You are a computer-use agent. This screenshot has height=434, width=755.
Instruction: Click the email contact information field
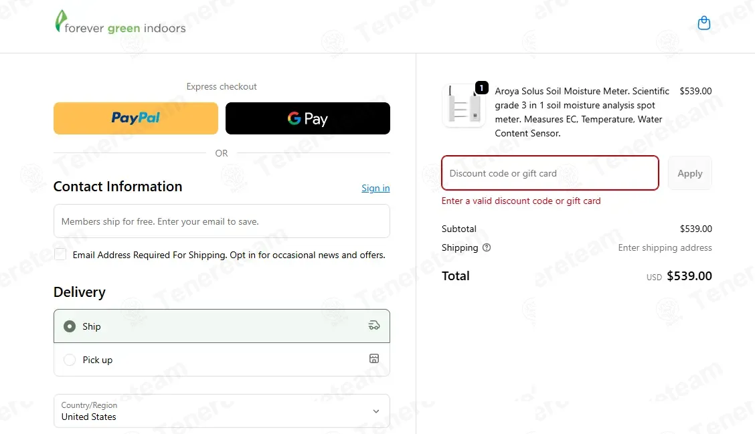[222, 221]
